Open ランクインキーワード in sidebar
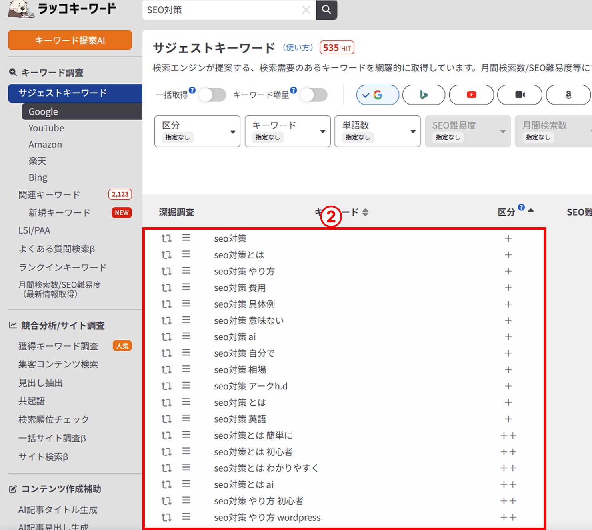The height and width of the screenshot is (530, 592). click(63, 267)
